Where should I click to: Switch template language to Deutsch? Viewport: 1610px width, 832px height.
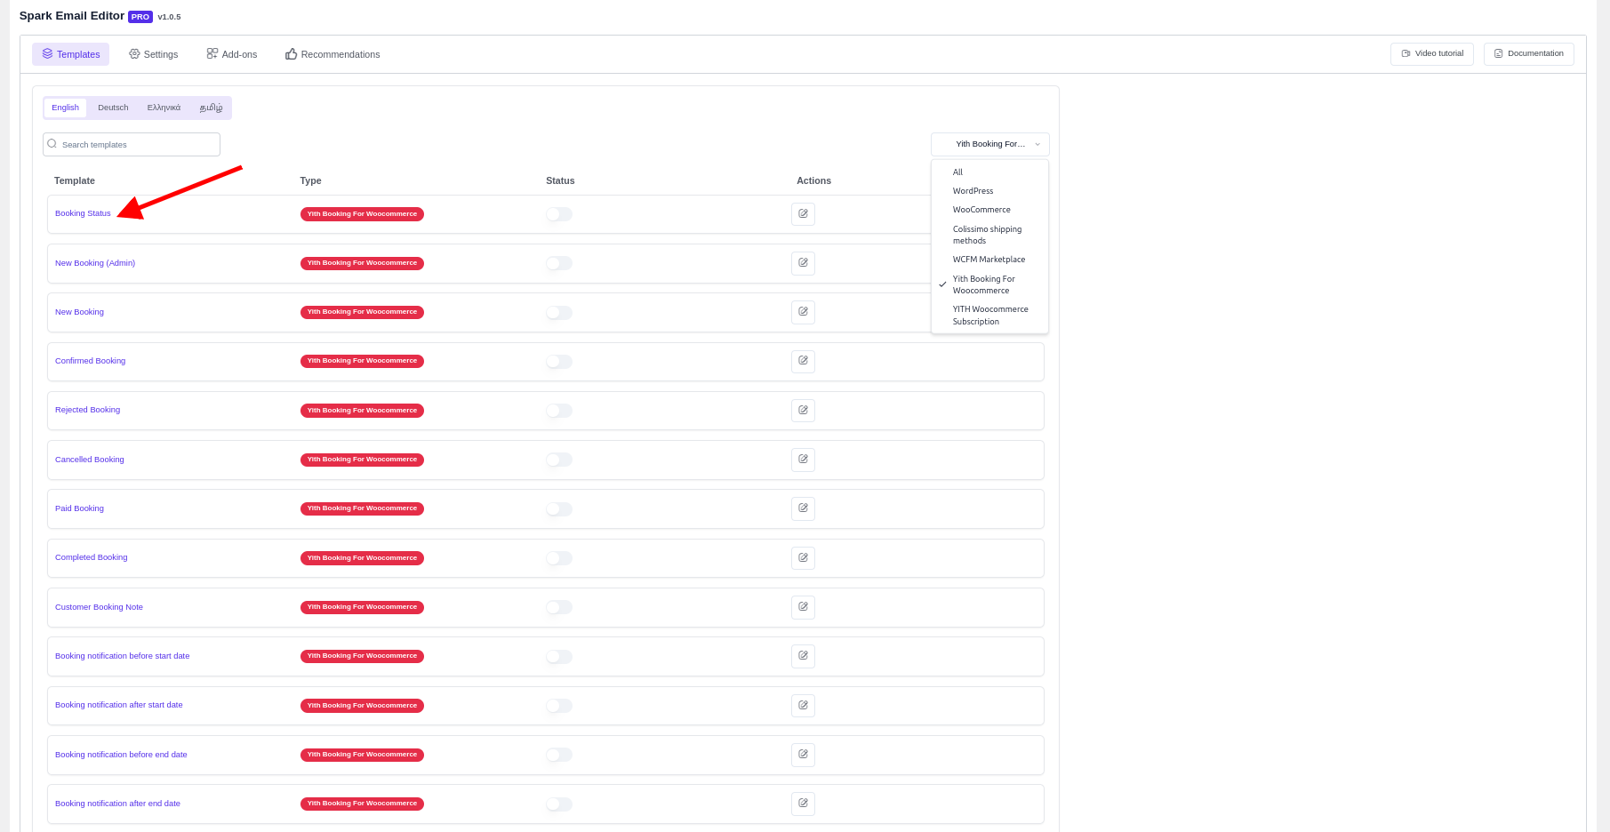[x=113, y=108]
